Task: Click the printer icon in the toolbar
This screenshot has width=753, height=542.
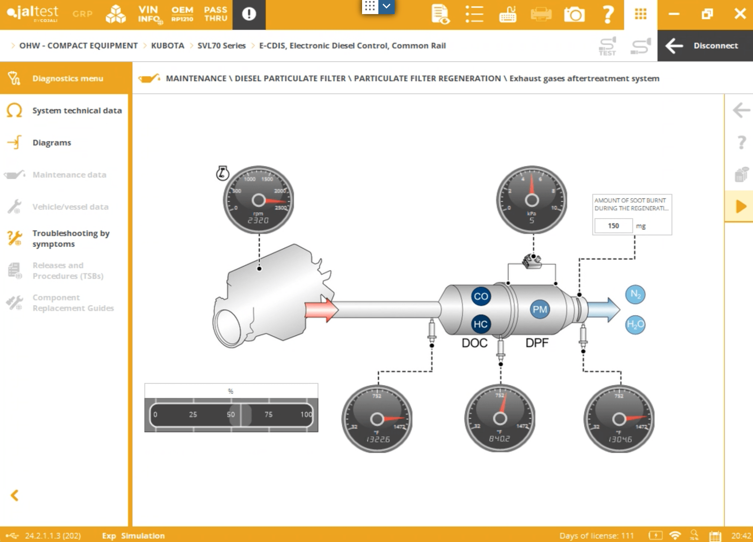Action: click(x=541, y=14)
